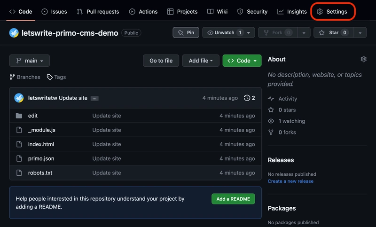Open the Actions tab
The image size is (376, 227).
point(143,11)
